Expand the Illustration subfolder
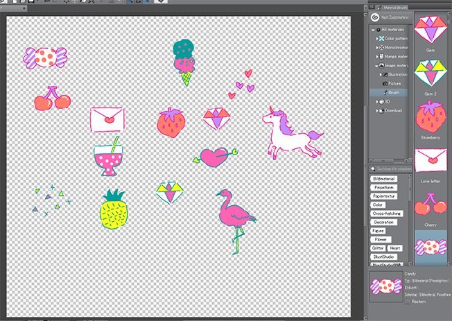Image resolution: width=452 pixels, height=321 pixels. (381, 75)
